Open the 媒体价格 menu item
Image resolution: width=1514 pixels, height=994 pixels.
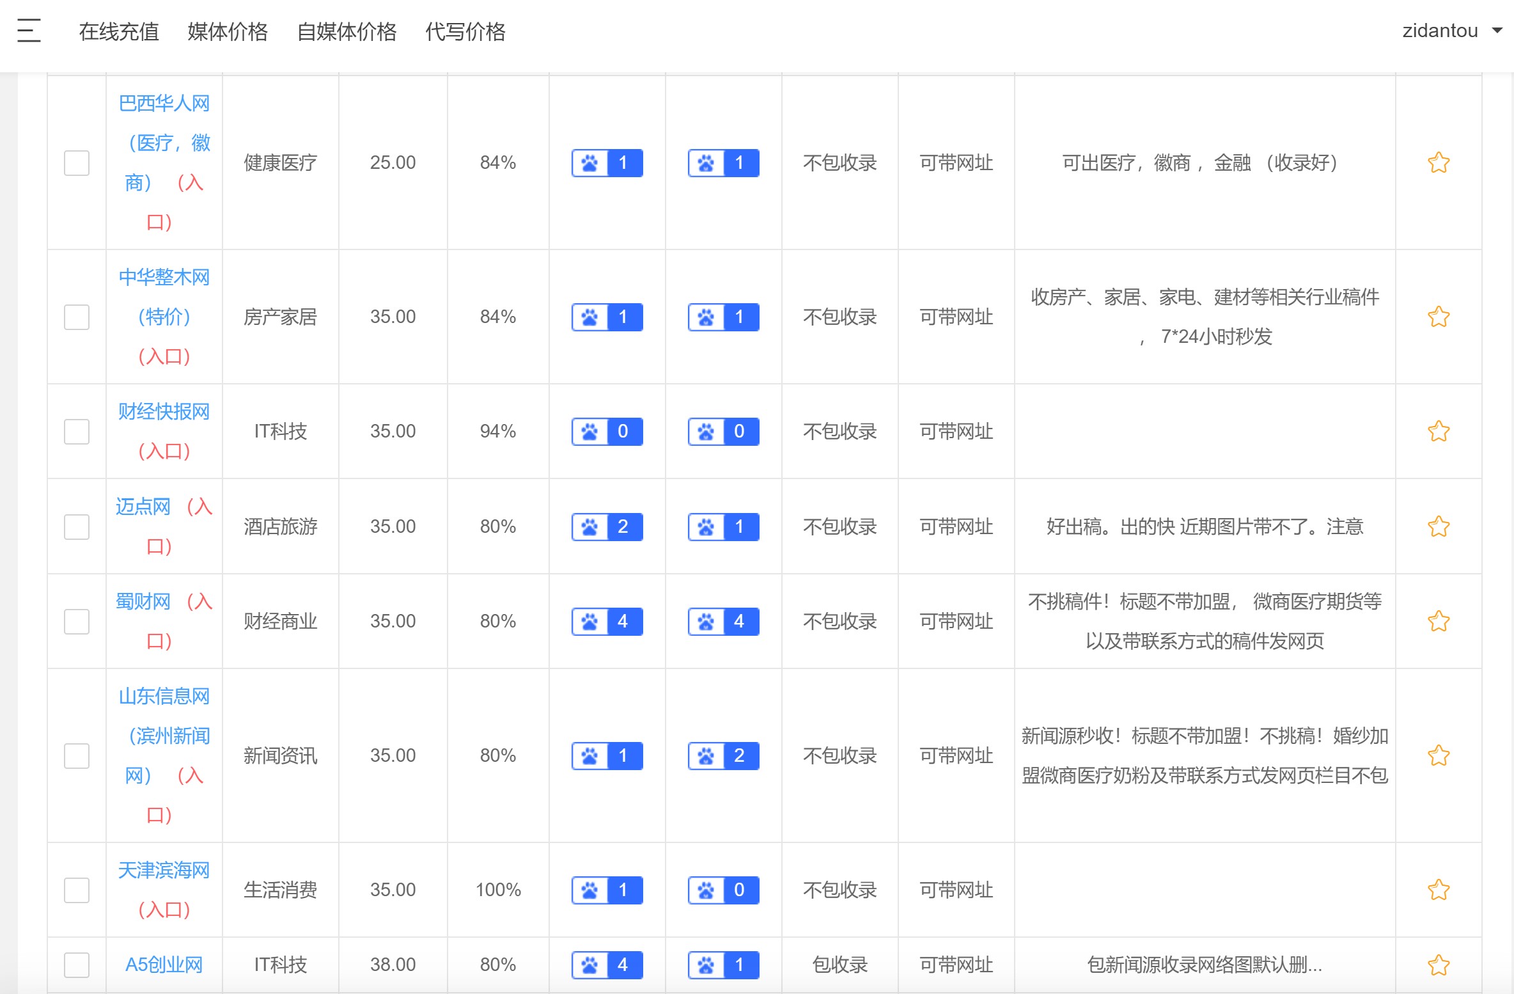228,31
